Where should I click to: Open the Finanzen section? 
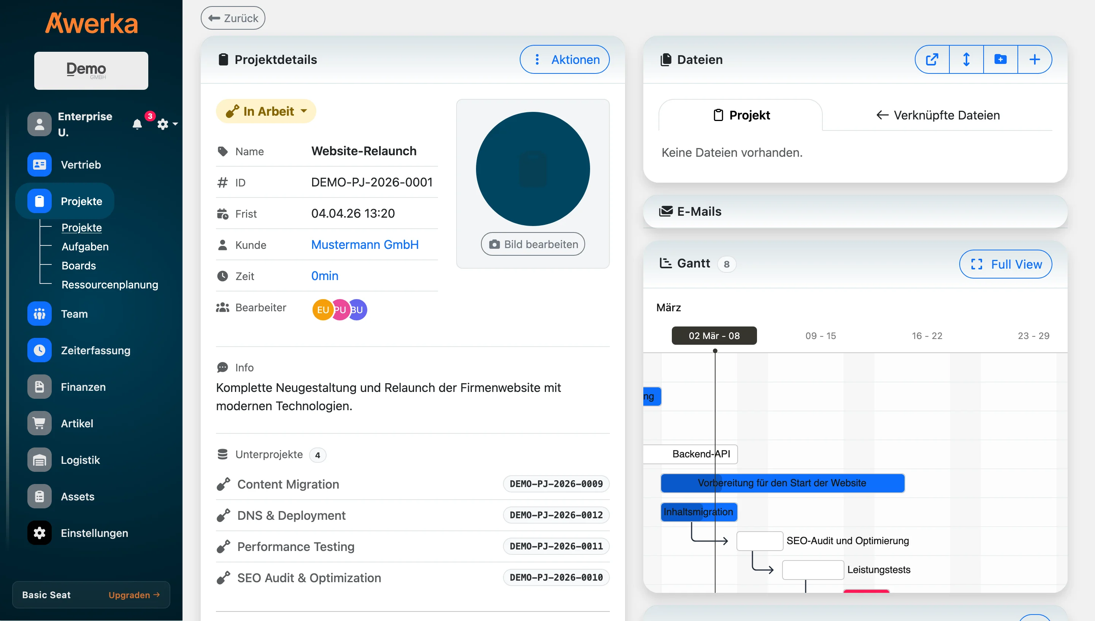(84, 387)
